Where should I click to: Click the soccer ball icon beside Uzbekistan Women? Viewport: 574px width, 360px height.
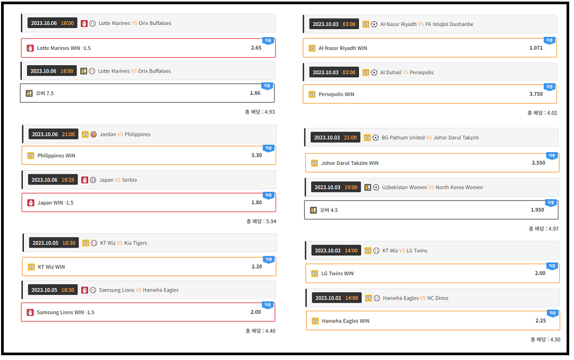(376, 188)
